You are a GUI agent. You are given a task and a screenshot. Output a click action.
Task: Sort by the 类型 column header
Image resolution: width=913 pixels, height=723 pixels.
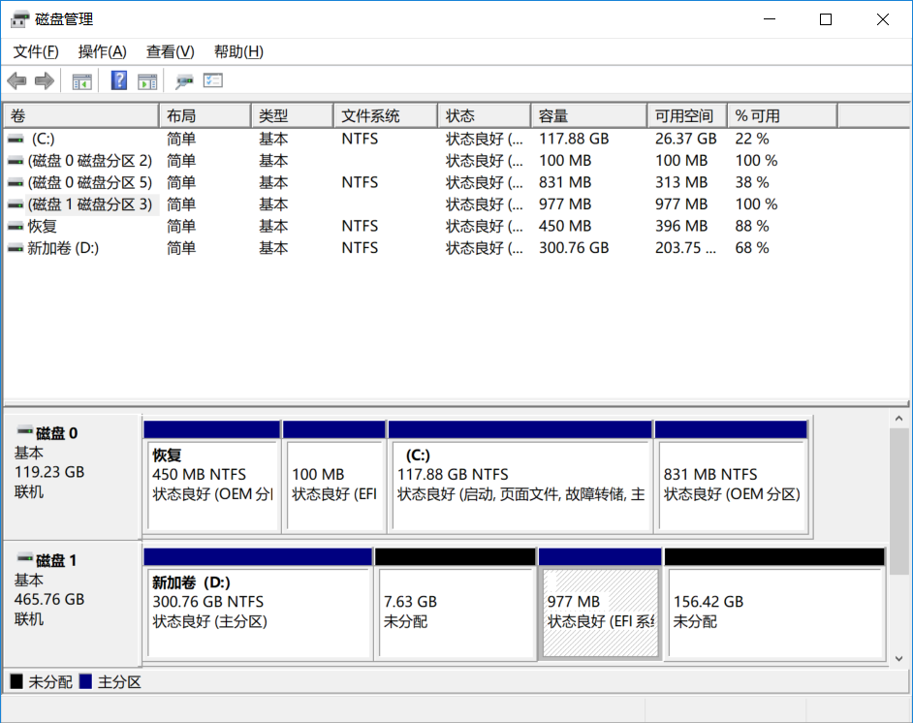click(293, 116)
